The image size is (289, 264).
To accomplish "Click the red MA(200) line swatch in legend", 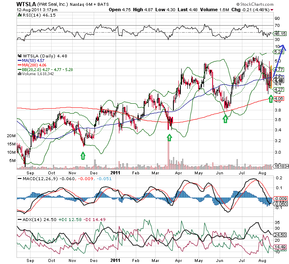I will click(x=19, y=65).
